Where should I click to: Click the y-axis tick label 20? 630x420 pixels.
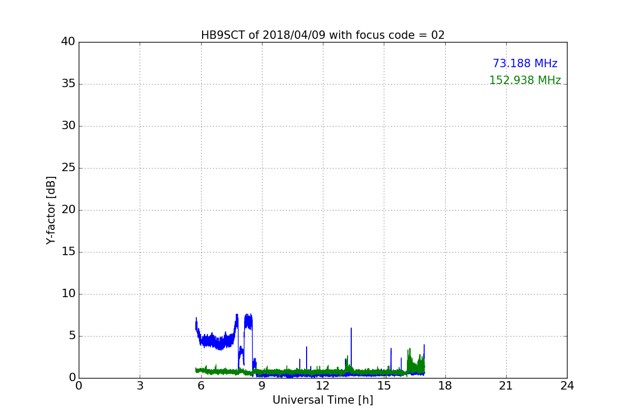point(68,210)
